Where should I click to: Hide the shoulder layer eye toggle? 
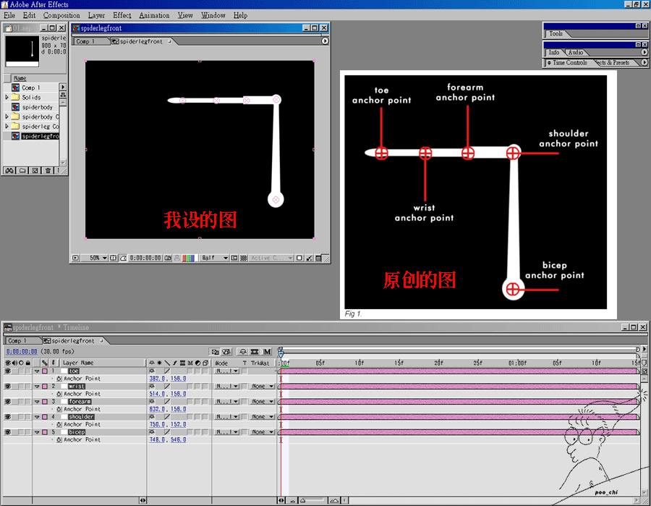point(7,417)
